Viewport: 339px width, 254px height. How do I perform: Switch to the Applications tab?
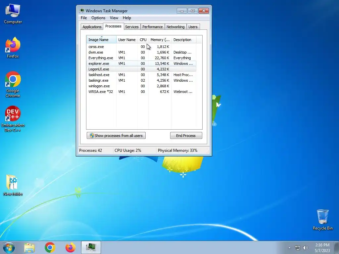coord(92,27)
